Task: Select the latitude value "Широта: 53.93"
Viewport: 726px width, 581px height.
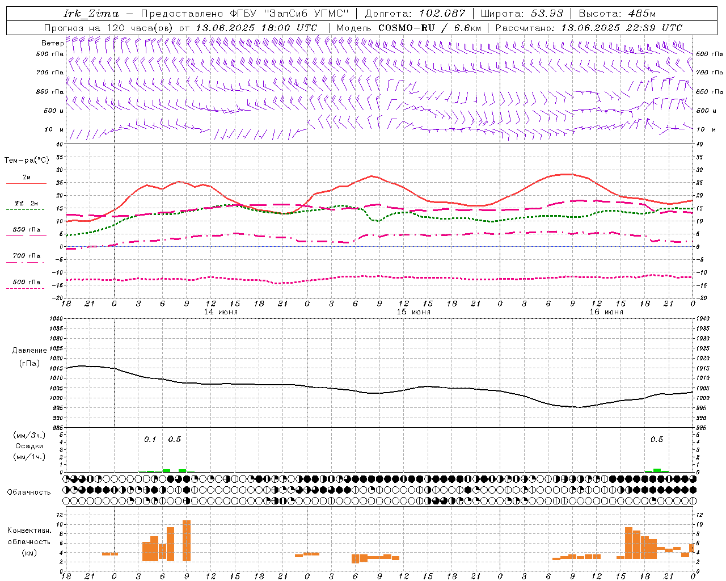Action: tap(521, 14)
